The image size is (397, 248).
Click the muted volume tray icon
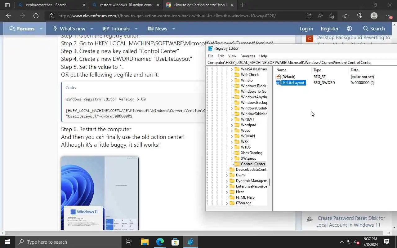click(x=357, y=242)
